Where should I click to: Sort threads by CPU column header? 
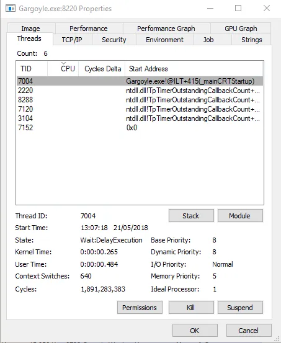tap(63, 69)
